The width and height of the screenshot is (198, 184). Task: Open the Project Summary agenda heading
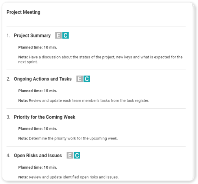(x=32, y=35)
